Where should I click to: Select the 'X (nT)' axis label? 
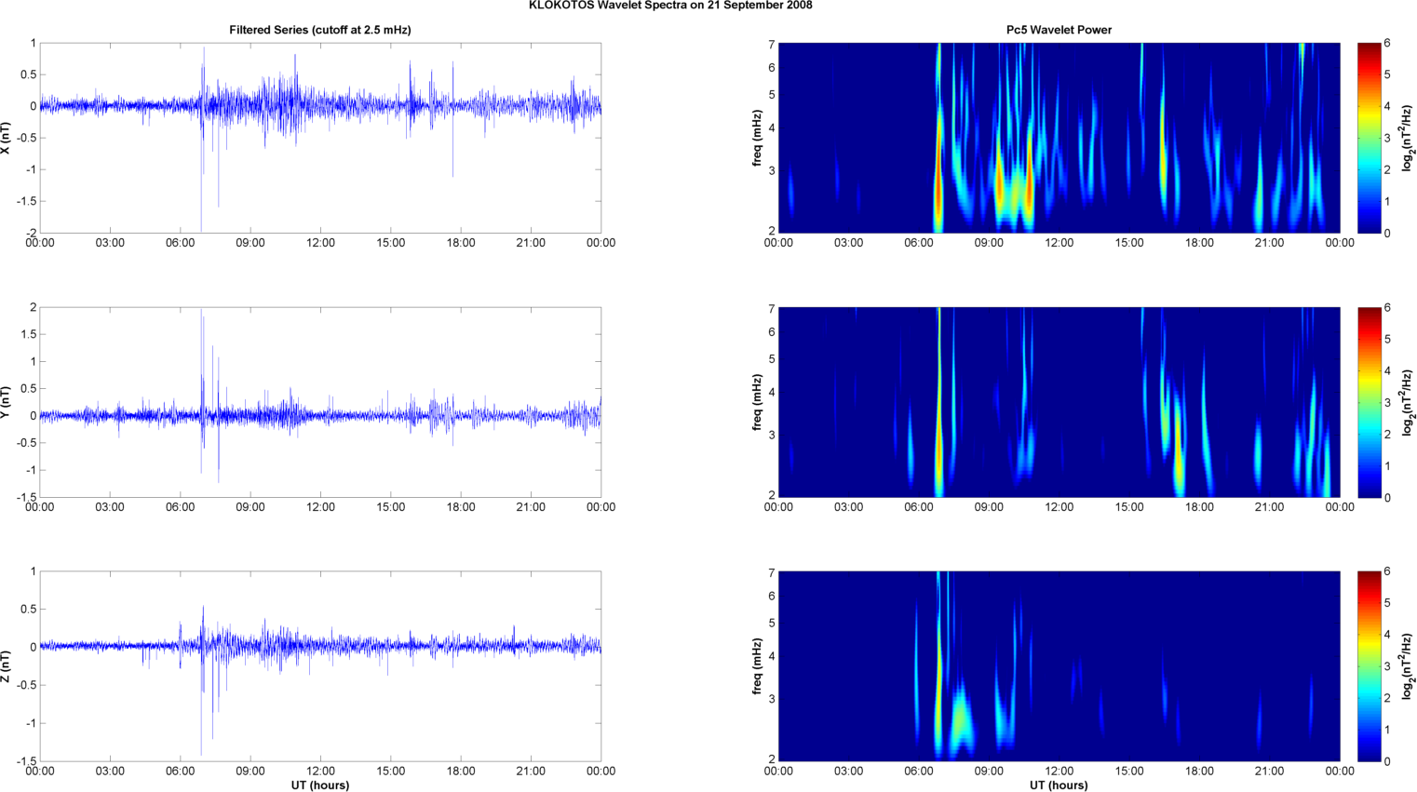click(x=6, y=138)
